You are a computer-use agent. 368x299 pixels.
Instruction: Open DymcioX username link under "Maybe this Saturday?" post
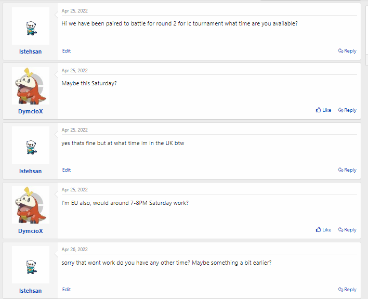[31, 111]
